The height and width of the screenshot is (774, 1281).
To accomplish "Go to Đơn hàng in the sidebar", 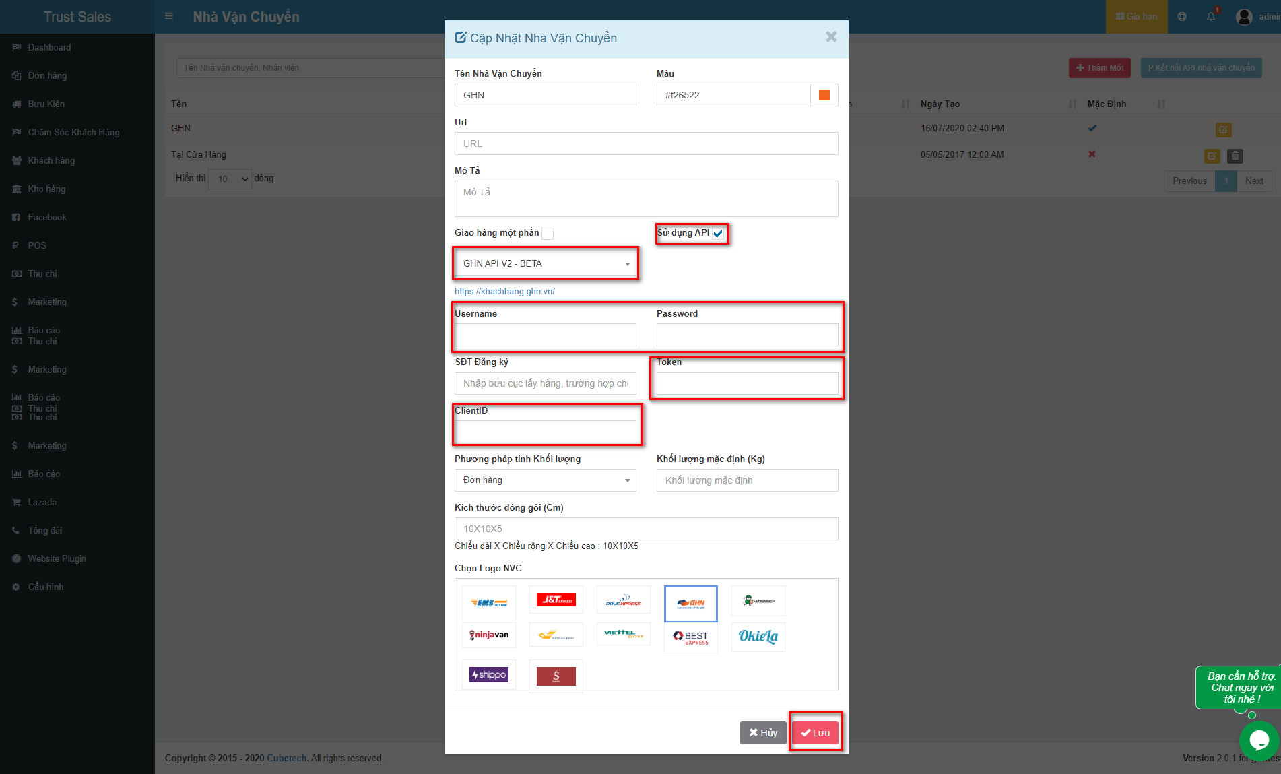I will coord(47,75).
